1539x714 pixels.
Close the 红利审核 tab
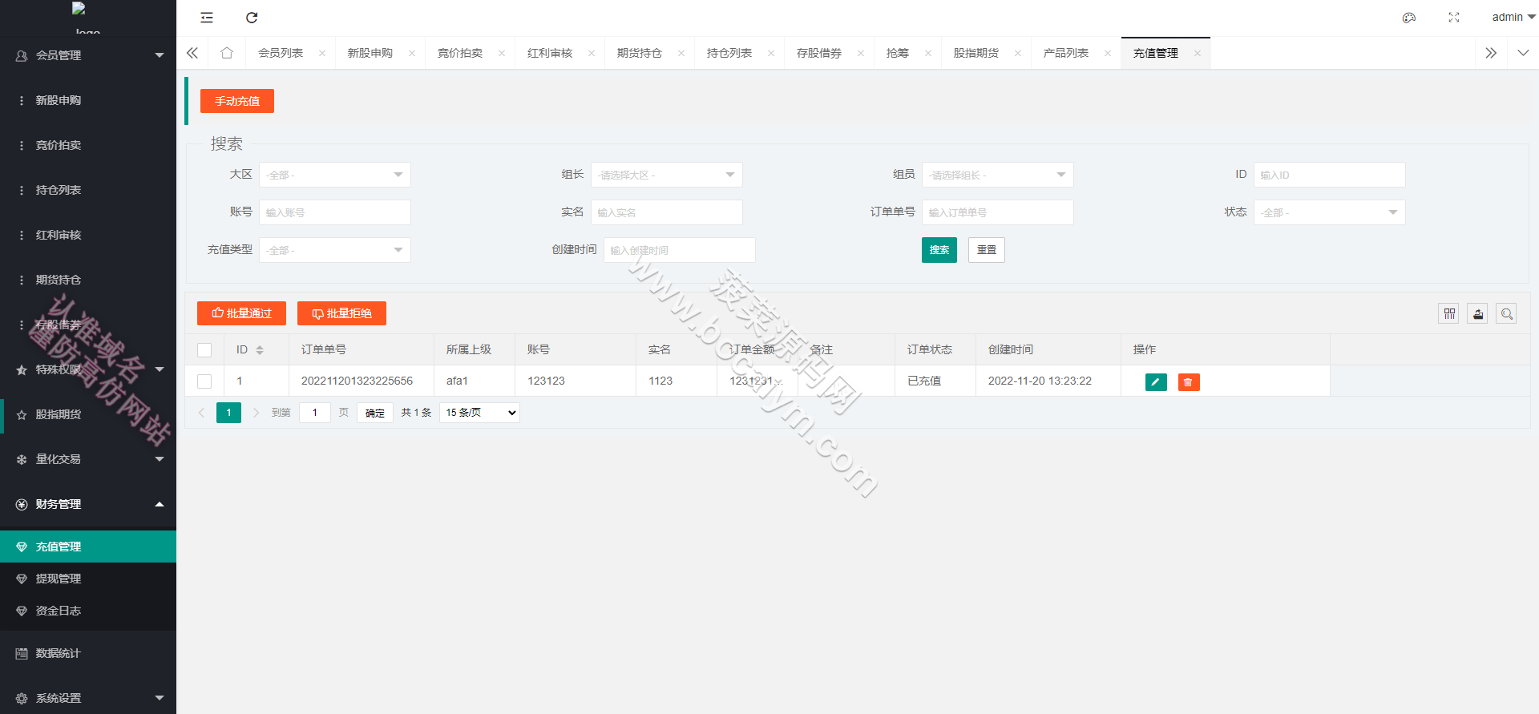(592, 54)
